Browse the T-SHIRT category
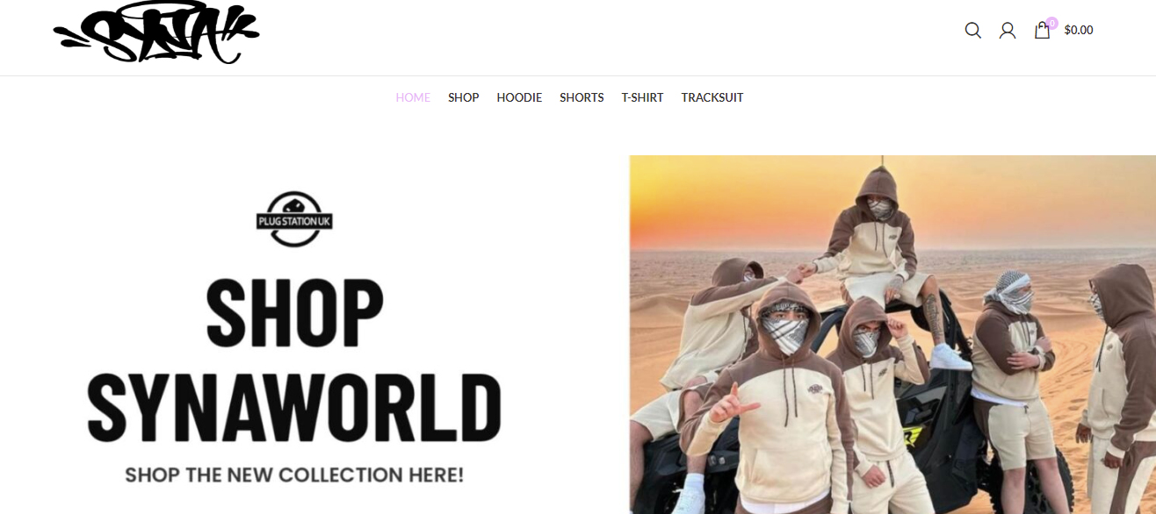This screenshot has width=1156, height=514. [642, 97]
